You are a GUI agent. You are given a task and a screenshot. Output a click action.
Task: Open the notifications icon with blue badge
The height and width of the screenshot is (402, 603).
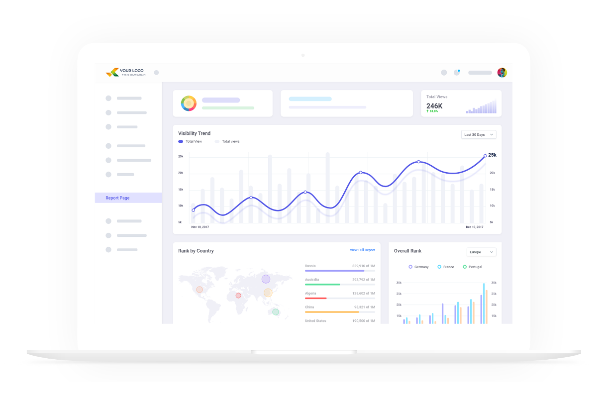[457, 72]
